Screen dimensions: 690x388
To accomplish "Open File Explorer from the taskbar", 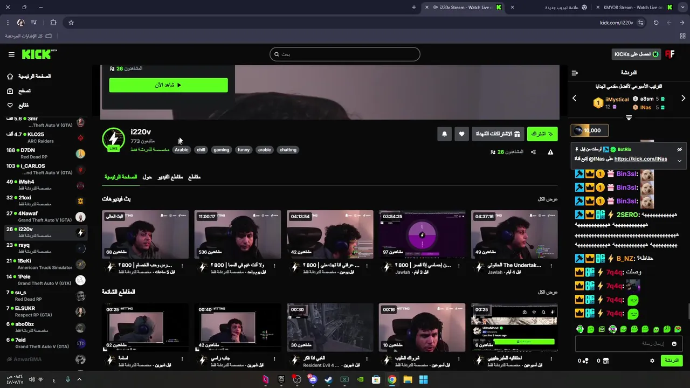I will tap(408, 379).
